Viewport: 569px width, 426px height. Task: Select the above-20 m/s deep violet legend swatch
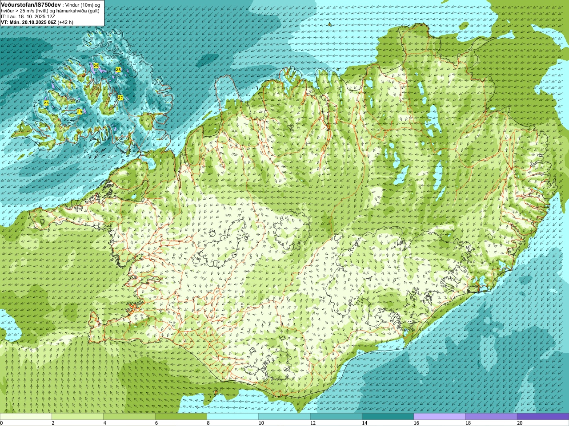[x=543, y=417]
